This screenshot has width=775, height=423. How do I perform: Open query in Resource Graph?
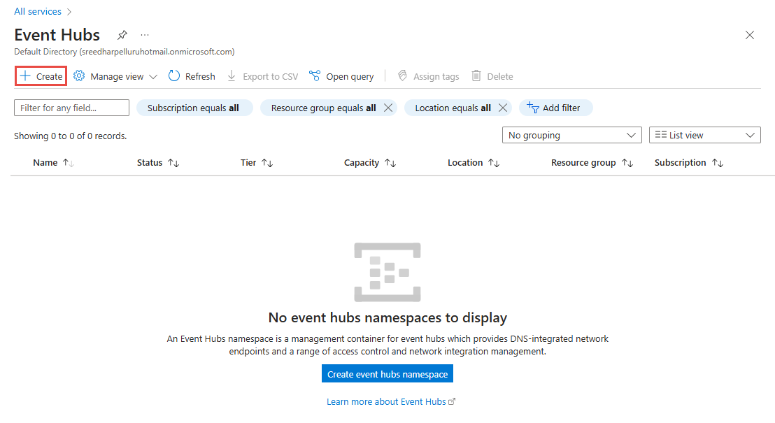coord(341,76)
